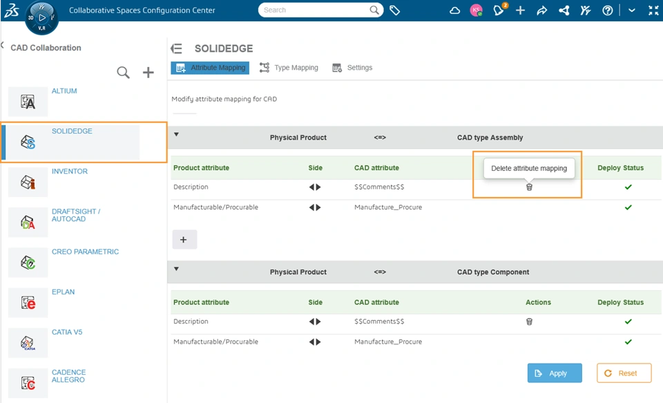Image resolution: width=663 pixels, height=403 pixels.
Task: Click the plus add icon in top bar
Action: click(x=521, y=10)
